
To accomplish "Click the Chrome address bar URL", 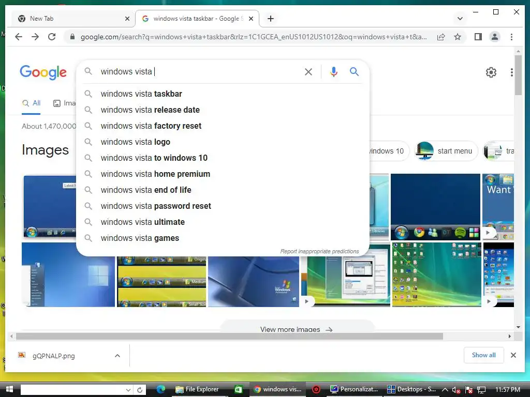I will click(x=254, y=37).
